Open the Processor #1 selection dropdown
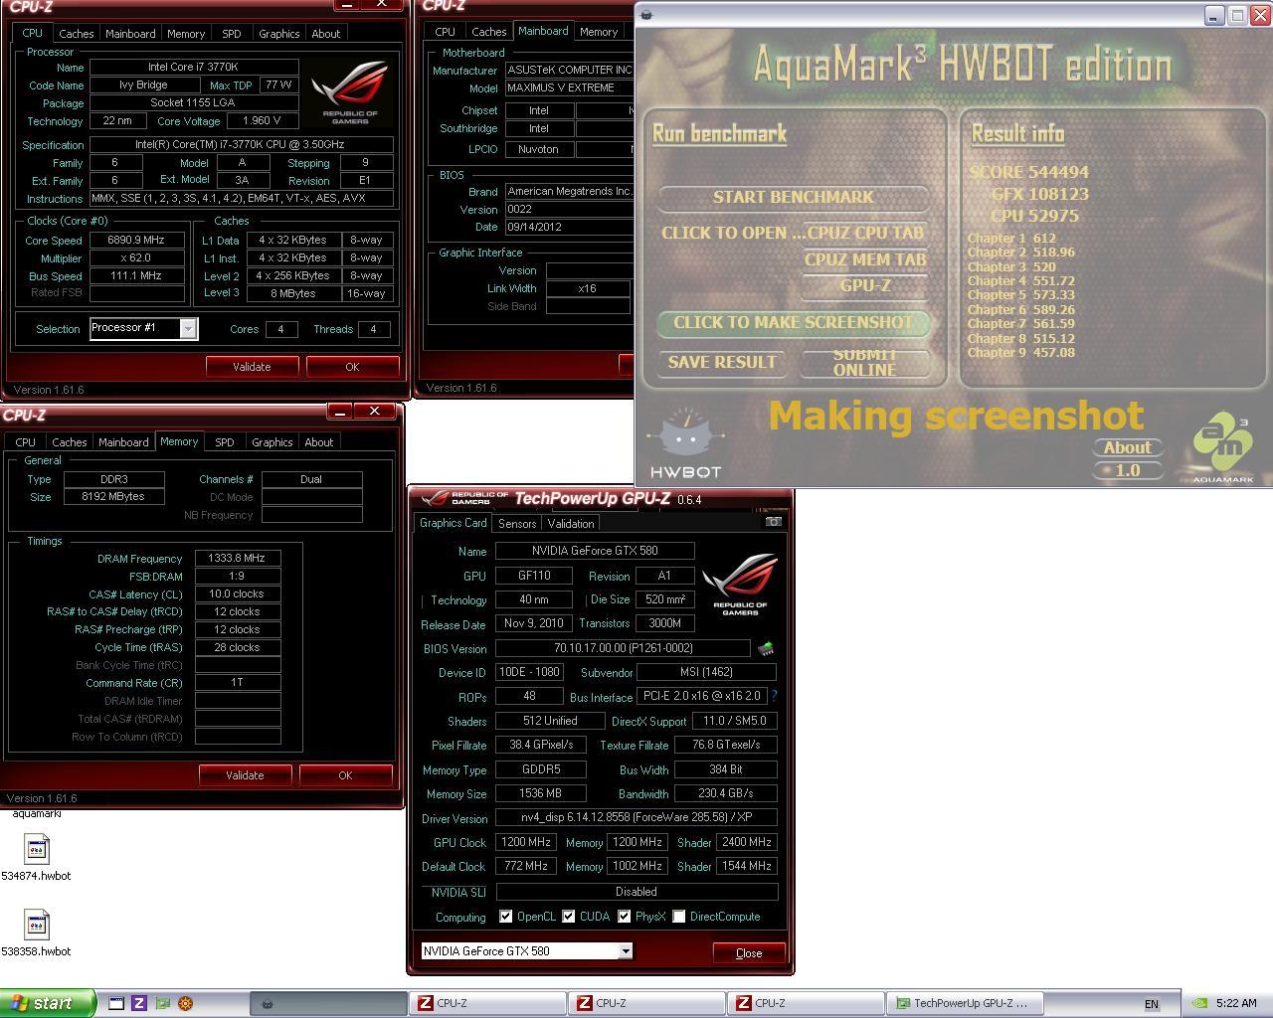This screenshot has width=1273, height=1018. (x=188, y=328)
